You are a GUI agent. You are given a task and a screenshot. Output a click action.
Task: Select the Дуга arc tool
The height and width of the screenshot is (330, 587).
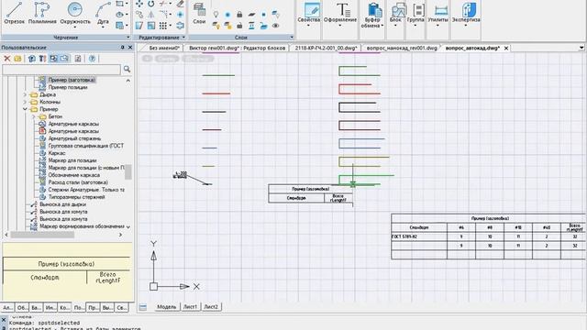point(103,15)
